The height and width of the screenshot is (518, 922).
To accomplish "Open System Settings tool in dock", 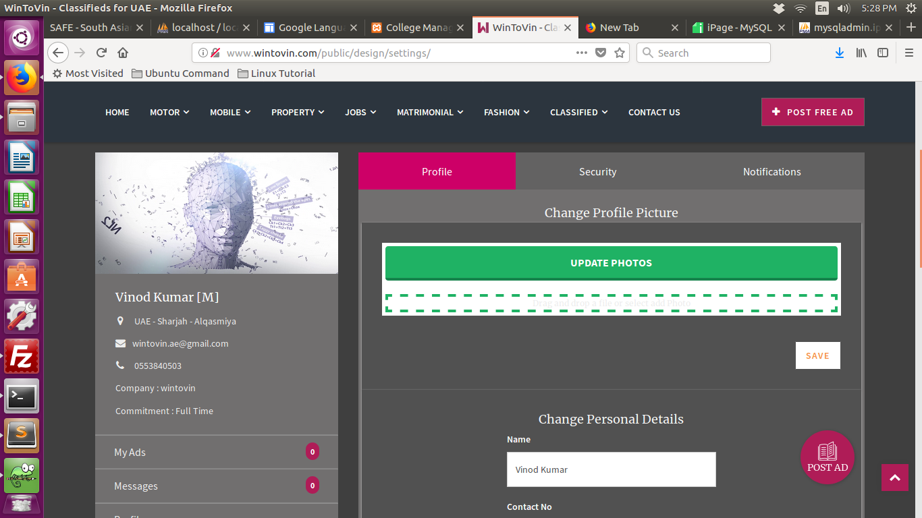I will [22, 316].
